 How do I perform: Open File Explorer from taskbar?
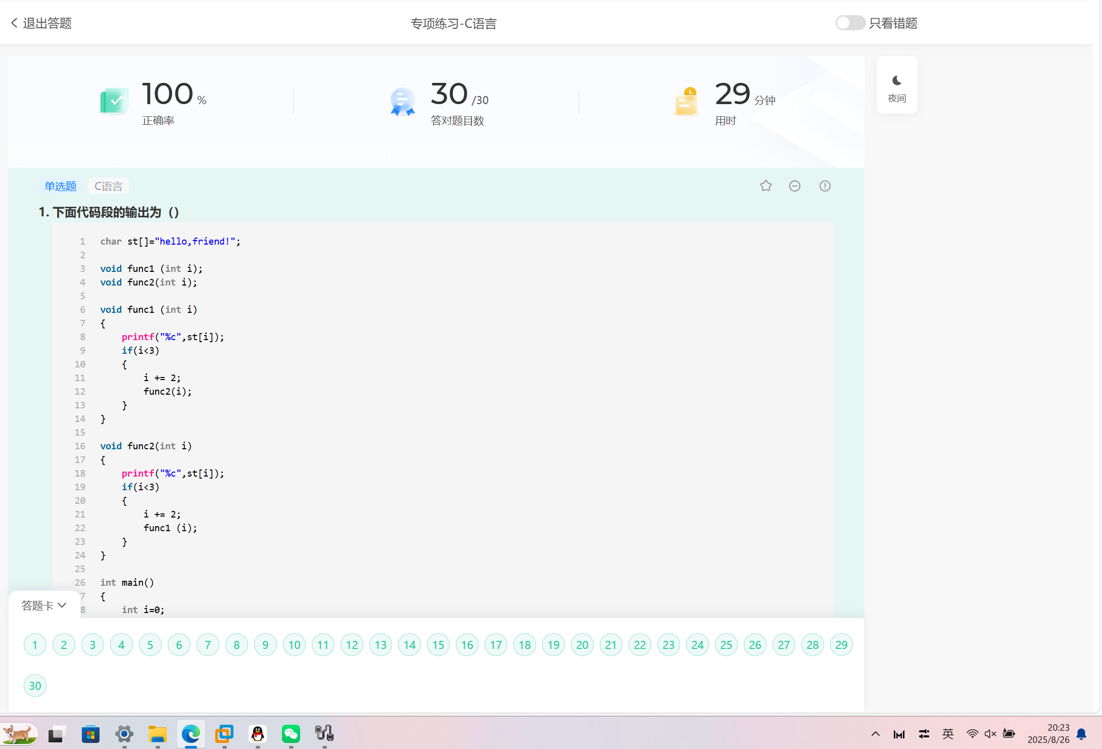[157, 734]
